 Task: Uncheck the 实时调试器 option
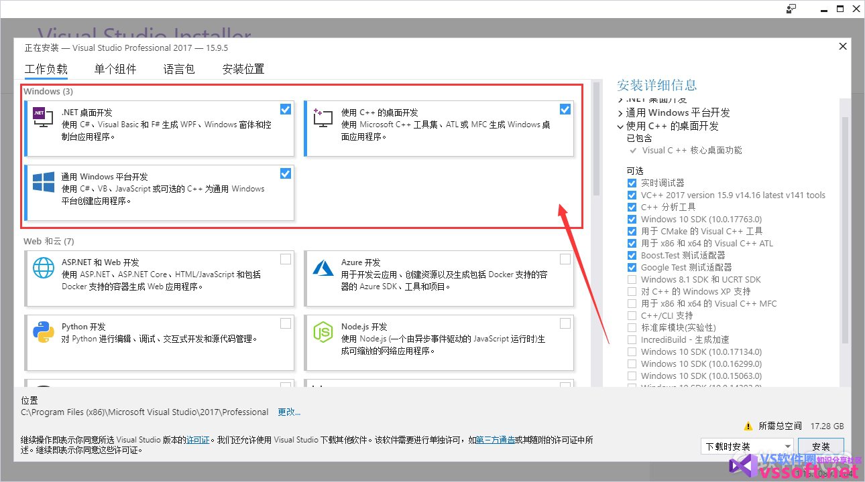pos(632,183)
